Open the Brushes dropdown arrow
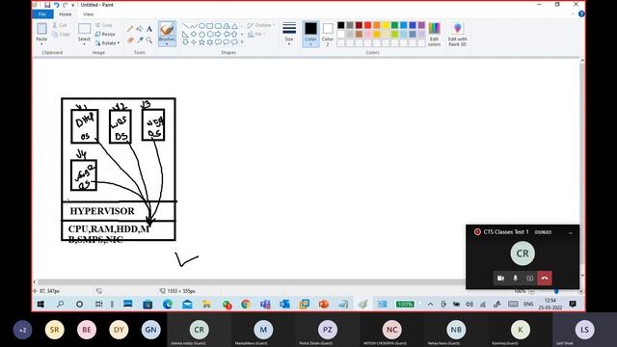 tap(167, 43)
